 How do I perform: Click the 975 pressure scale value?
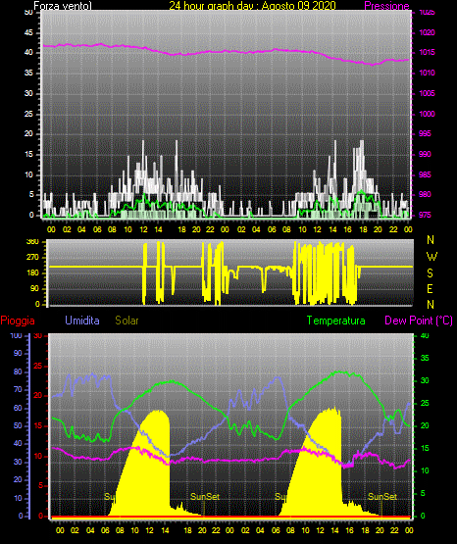tap(425, 215)
